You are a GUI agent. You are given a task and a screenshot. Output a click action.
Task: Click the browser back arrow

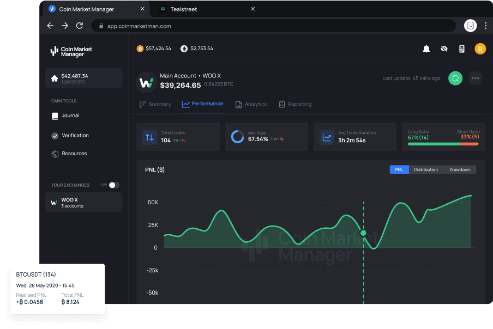pyautogui.click(x=50, y=26)
